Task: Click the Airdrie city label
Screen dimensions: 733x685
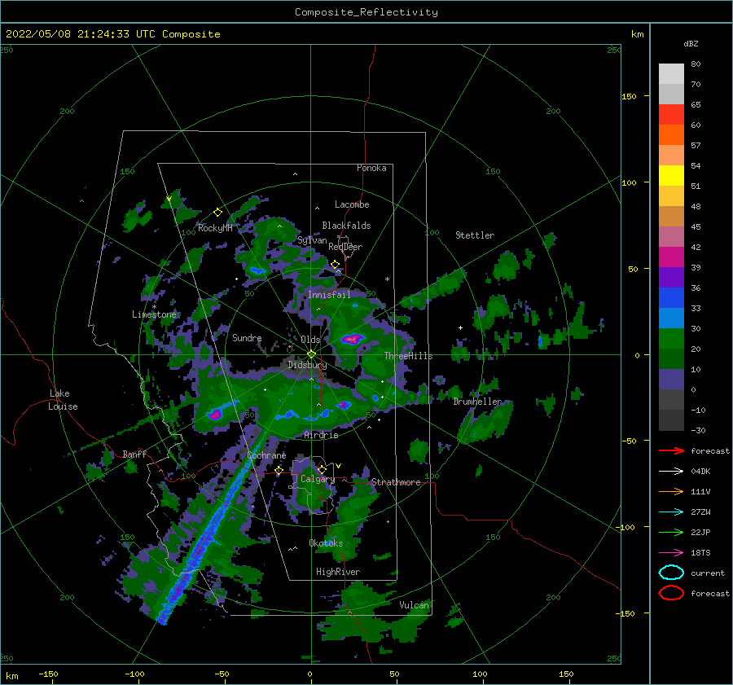Action: click(x=321, y=435)
